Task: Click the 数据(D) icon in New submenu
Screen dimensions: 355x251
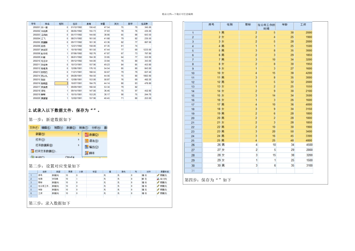Action: [86, 134]
